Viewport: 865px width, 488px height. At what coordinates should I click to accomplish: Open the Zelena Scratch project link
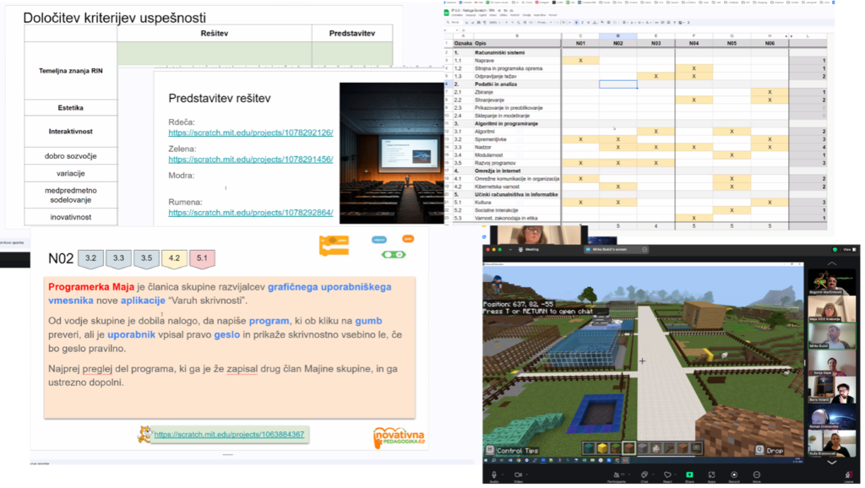point(250,159)
